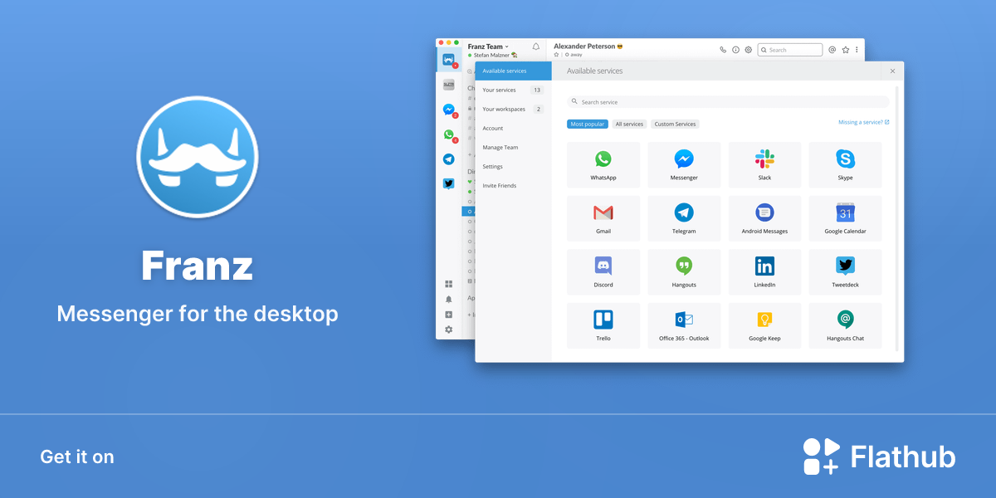Viewport: 996px width, 498px height.
Task: Open Your services menu item
Action: 513,90
